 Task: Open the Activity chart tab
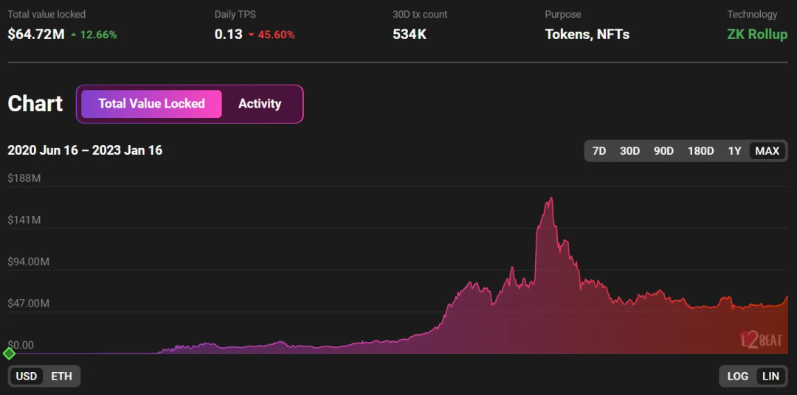tap(260, 104)
